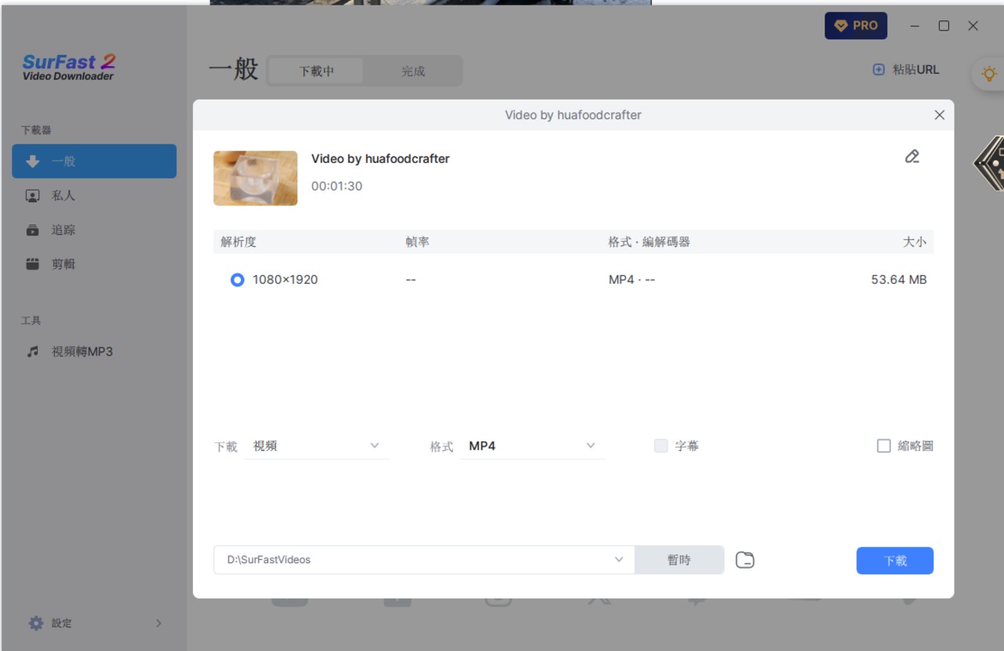Expand the 格式 MP4 format dropdown
1004x651 pixels.
533,446
